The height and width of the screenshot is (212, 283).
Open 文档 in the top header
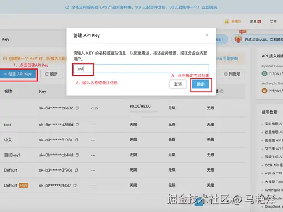point(273,22)
